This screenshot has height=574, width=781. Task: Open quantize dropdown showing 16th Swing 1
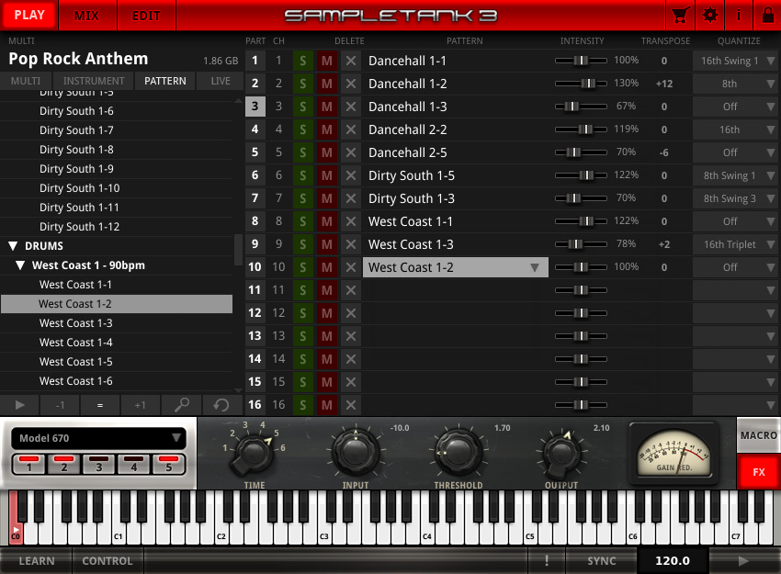pyautogui.click(x=736, y=61)
